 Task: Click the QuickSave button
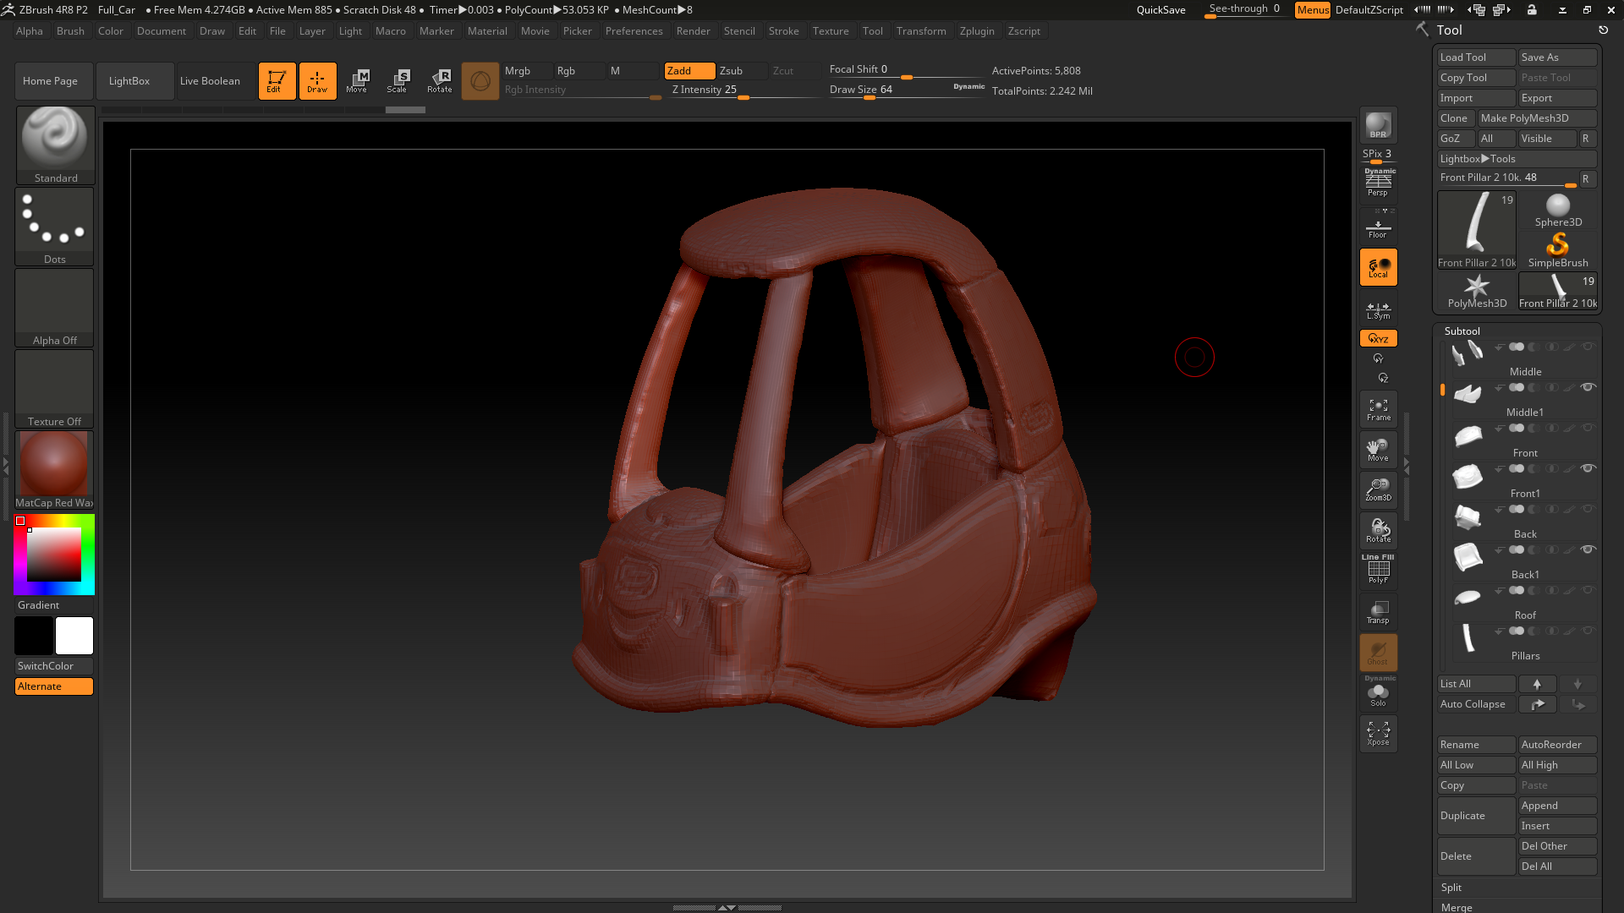(x=1160, y=10)
